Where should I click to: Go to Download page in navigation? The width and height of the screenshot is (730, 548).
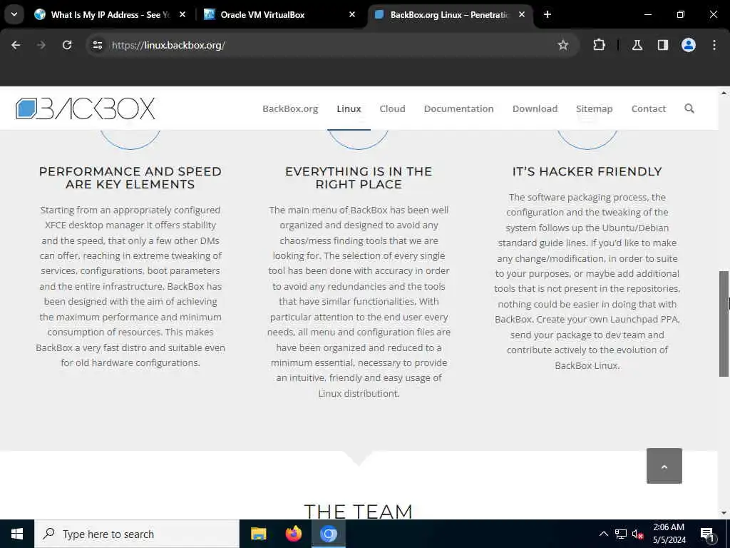[535, 108]
